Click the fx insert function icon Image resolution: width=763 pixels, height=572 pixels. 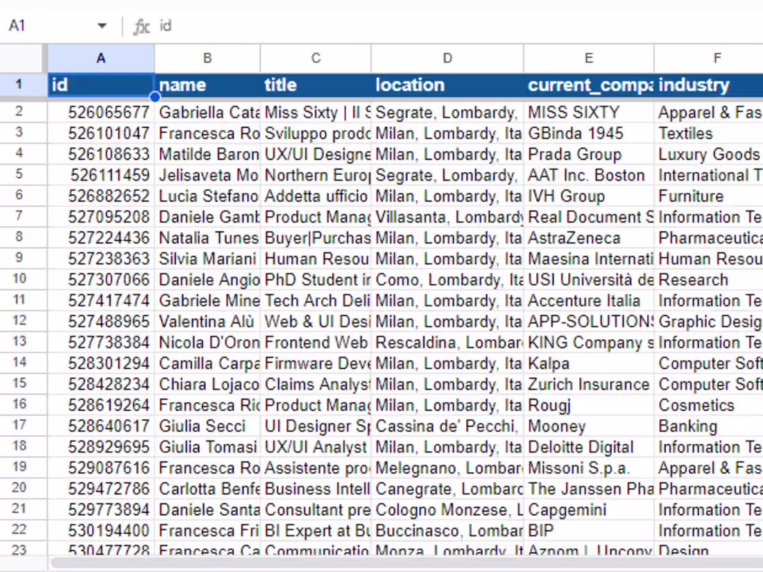click(x=141, y=25)
